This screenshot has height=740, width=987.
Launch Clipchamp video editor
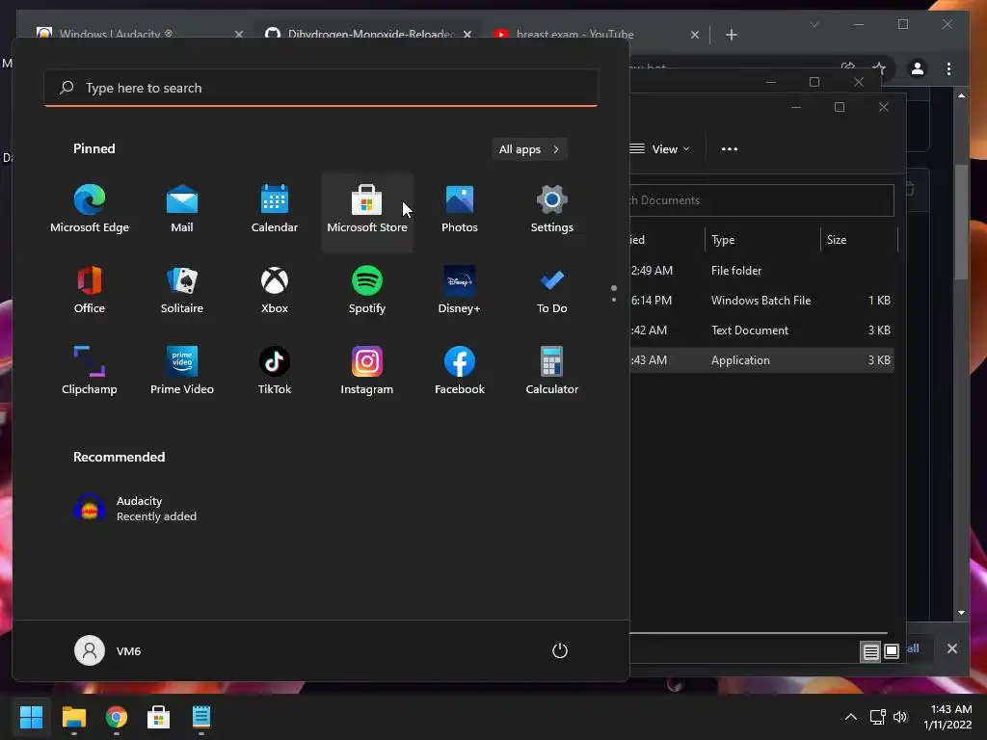90,371
